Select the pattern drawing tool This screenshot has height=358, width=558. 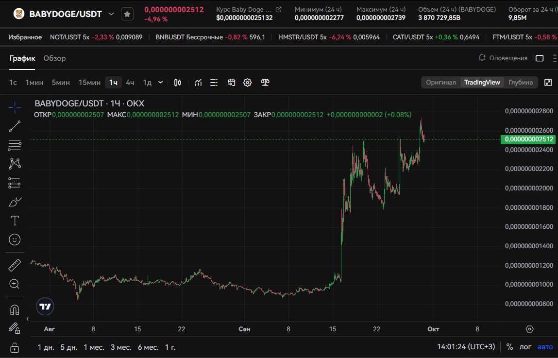pos(15,164)
